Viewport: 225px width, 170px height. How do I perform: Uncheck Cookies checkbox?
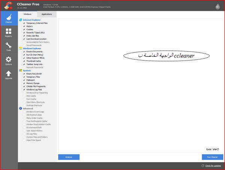(24, 30)
